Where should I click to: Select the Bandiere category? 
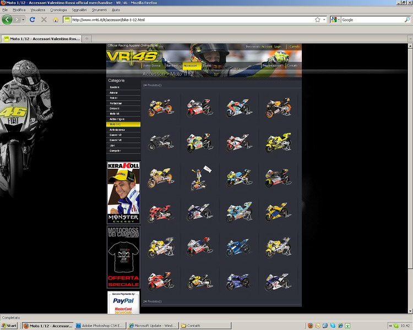click(x=123, y=87)
